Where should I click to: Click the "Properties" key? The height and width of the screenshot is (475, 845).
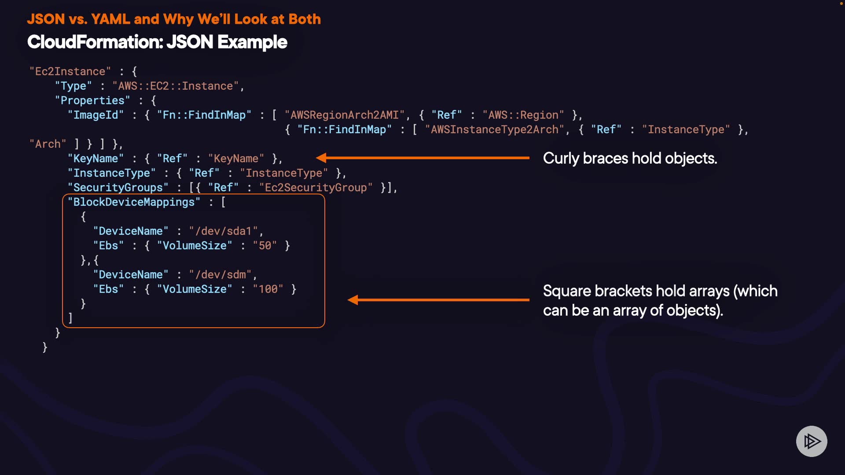click(x=92, y=100)
